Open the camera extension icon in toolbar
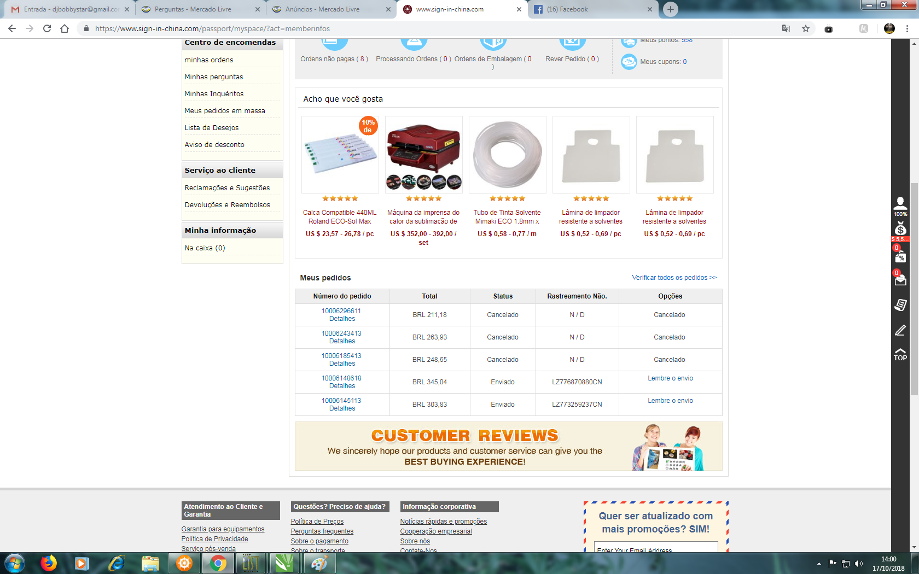The image size is (919, 574). point(829,29)
